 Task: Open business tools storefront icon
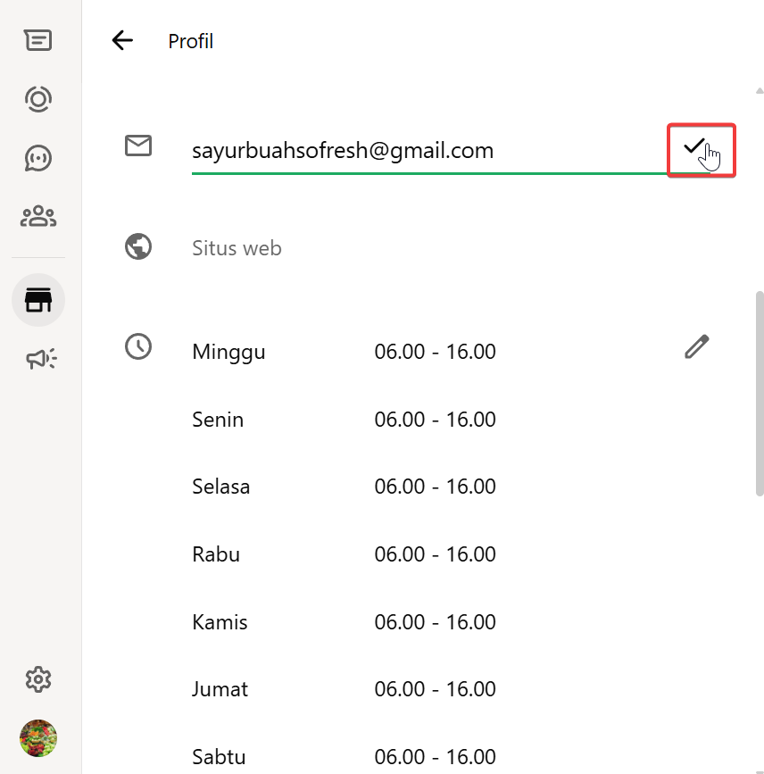(38, 300)
